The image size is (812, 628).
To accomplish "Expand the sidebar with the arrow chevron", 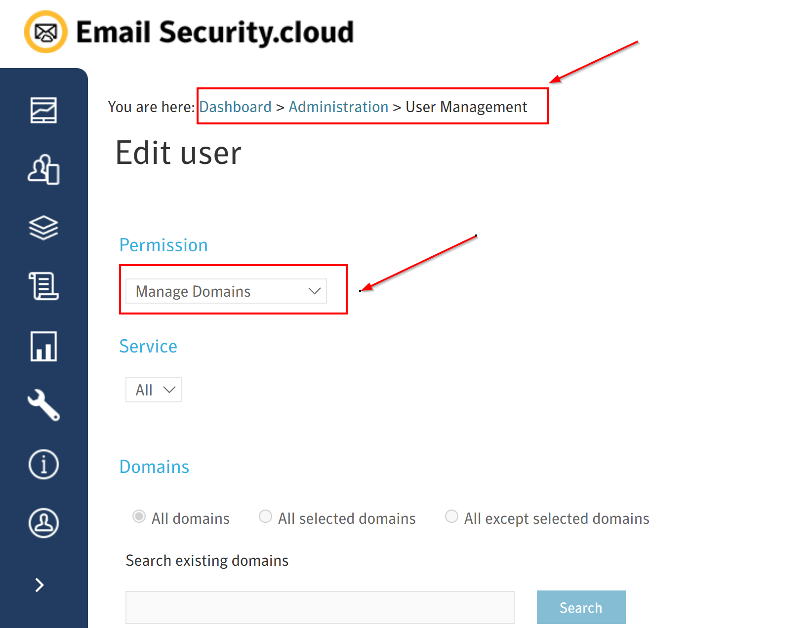I will click(40, 585).
